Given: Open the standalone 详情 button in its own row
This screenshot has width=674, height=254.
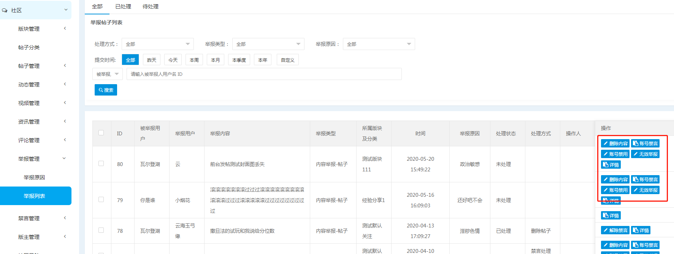Looking at the screenshot, I should pos(611,215).
